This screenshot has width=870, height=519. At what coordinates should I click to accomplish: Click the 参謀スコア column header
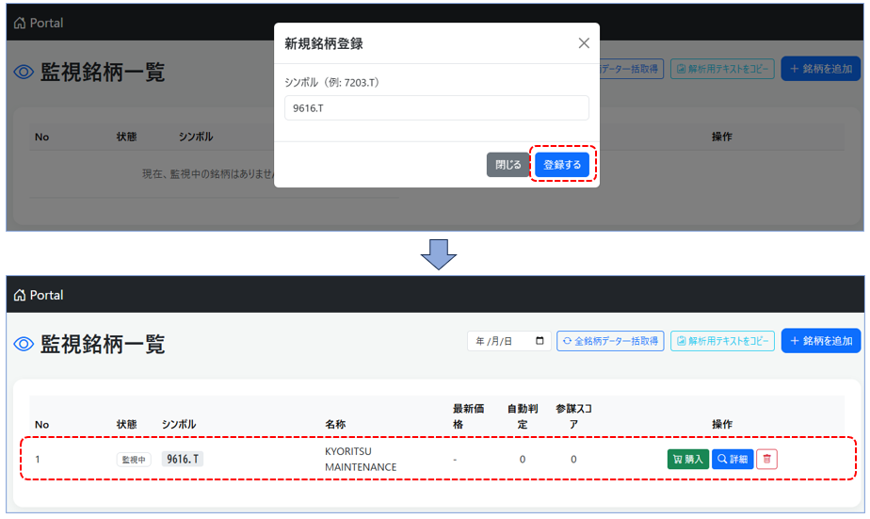[573, 416]
